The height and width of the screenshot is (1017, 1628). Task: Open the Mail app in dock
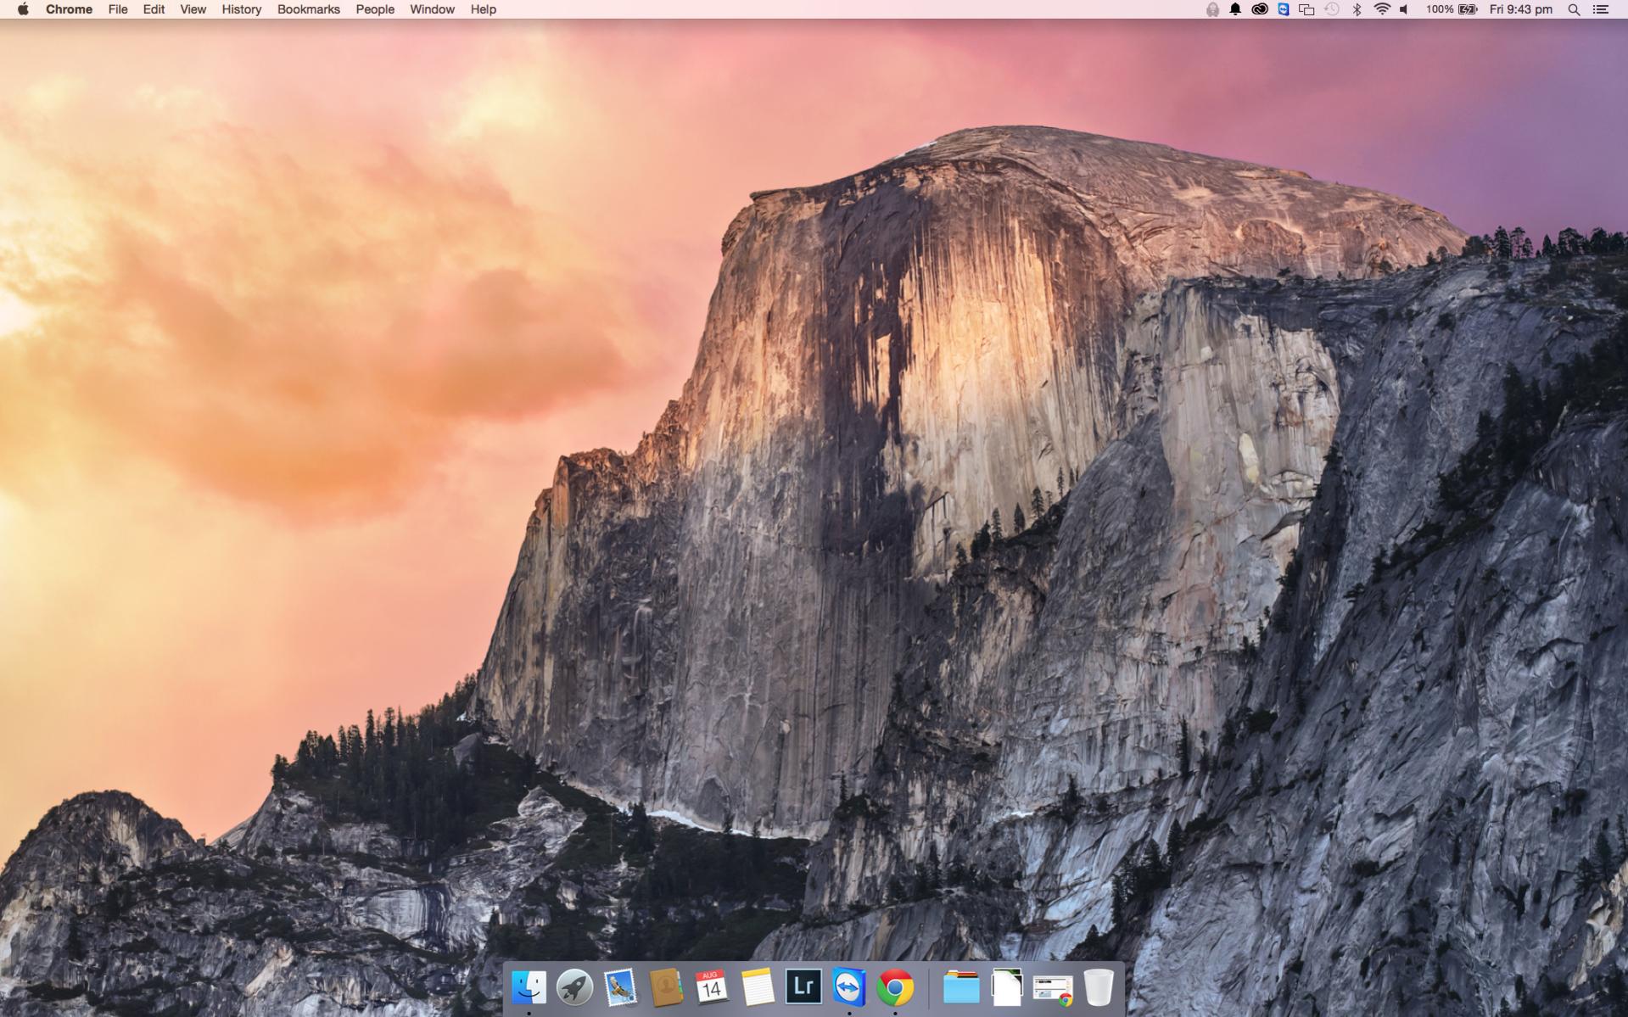[620, 987]
